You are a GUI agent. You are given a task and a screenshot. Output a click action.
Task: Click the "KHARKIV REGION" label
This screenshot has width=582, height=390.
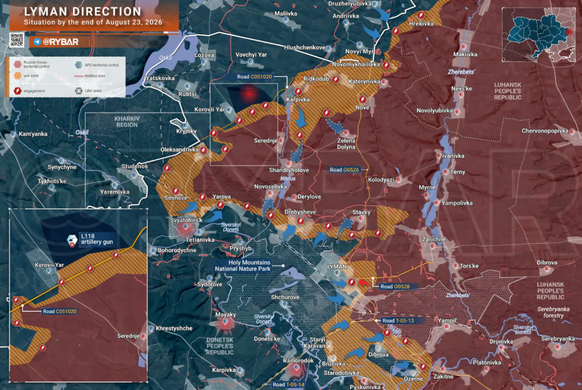127,121
